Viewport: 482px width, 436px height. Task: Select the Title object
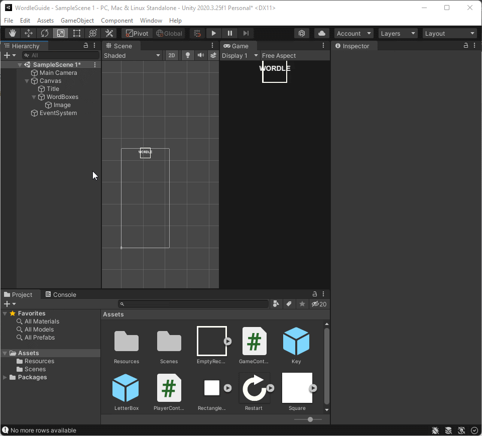(x=53, y=89)
